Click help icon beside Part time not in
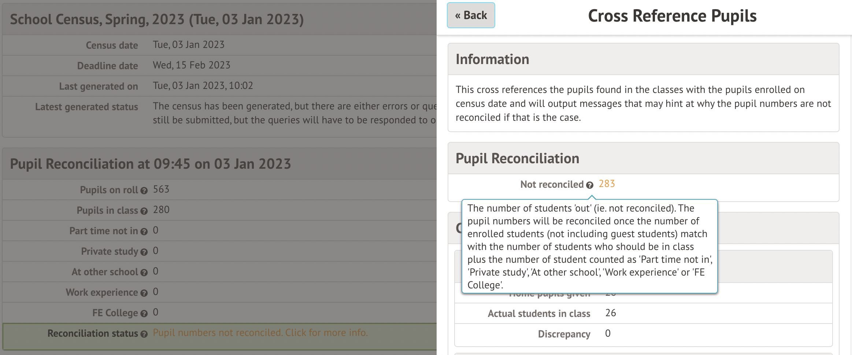 pyautogui.click(x=144, y=232)
